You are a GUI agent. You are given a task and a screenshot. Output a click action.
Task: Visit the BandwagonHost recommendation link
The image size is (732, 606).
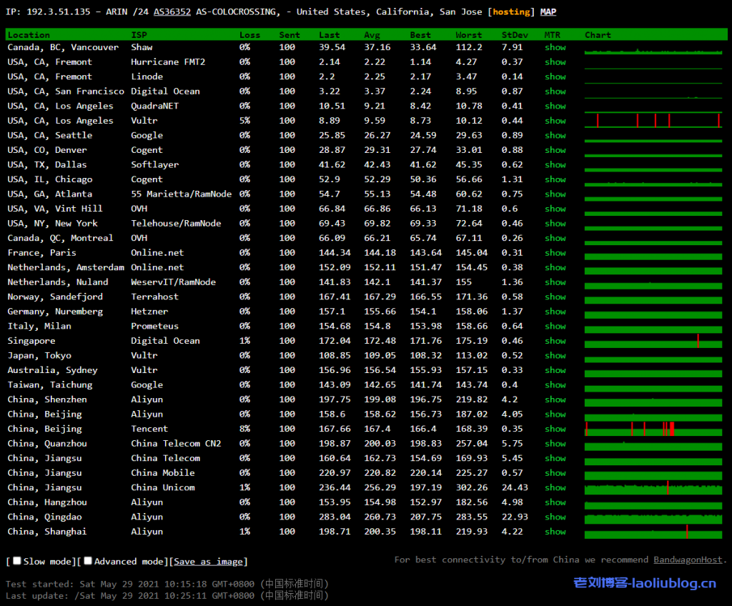tap(688, 560)
